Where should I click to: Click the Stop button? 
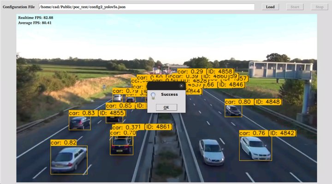319,7
